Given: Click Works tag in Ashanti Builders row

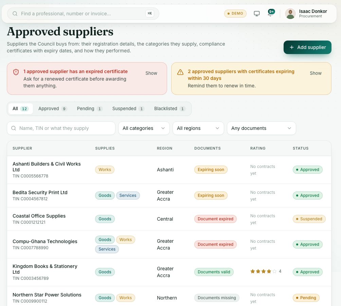Looking at the screenshot, I should pos(105,170).
